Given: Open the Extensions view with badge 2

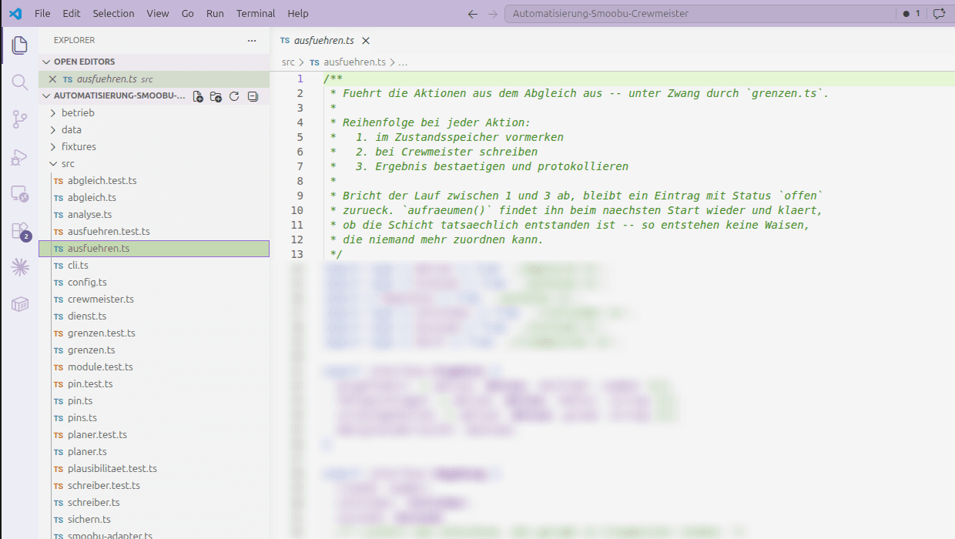Looking at the screenshot, I should 19,231.
